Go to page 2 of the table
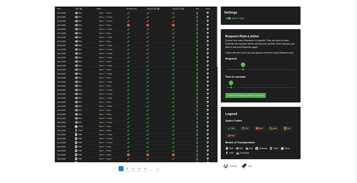The width and height of the screenshot is (357, 183). (x=127, y=169)
